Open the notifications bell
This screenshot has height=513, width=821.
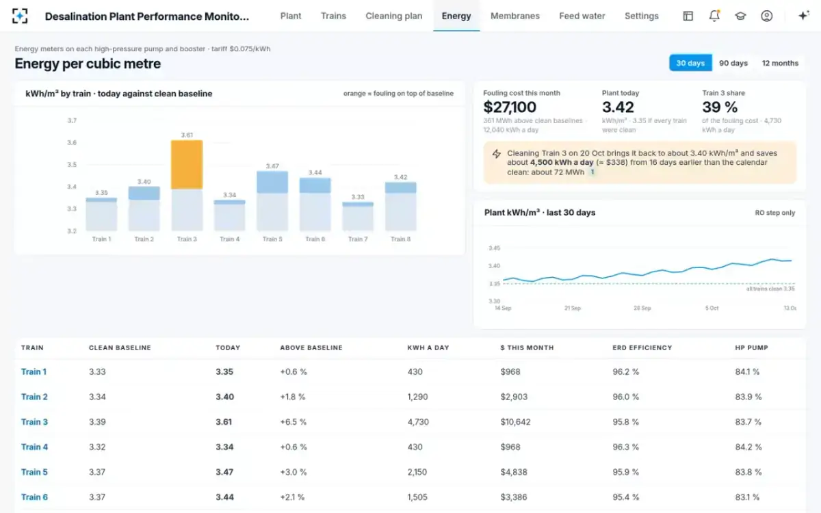(714, 16)
